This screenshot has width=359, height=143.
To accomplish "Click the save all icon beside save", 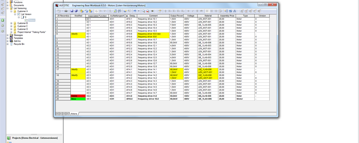I will click(x=76, y=11).
